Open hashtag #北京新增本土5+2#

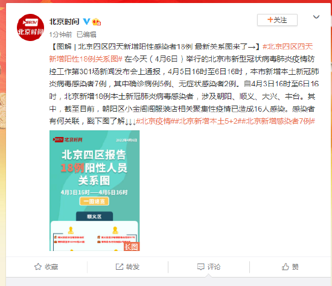tap(208, 121)
